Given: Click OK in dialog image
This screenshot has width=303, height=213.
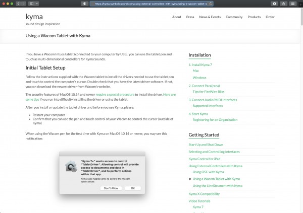Looking at the screenshot, I should click(133, 188).
